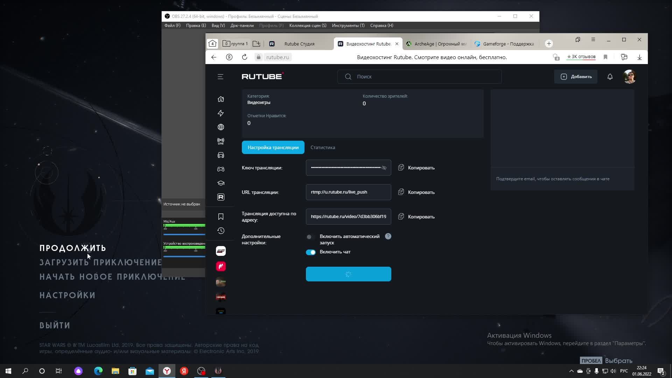
Task: Open OBS 'Файл (F)' menu
Action: click(x=172, y=26)
